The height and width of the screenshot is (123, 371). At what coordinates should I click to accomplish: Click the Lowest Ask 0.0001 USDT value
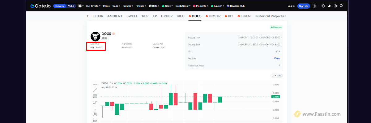click(x=159, y=48)
